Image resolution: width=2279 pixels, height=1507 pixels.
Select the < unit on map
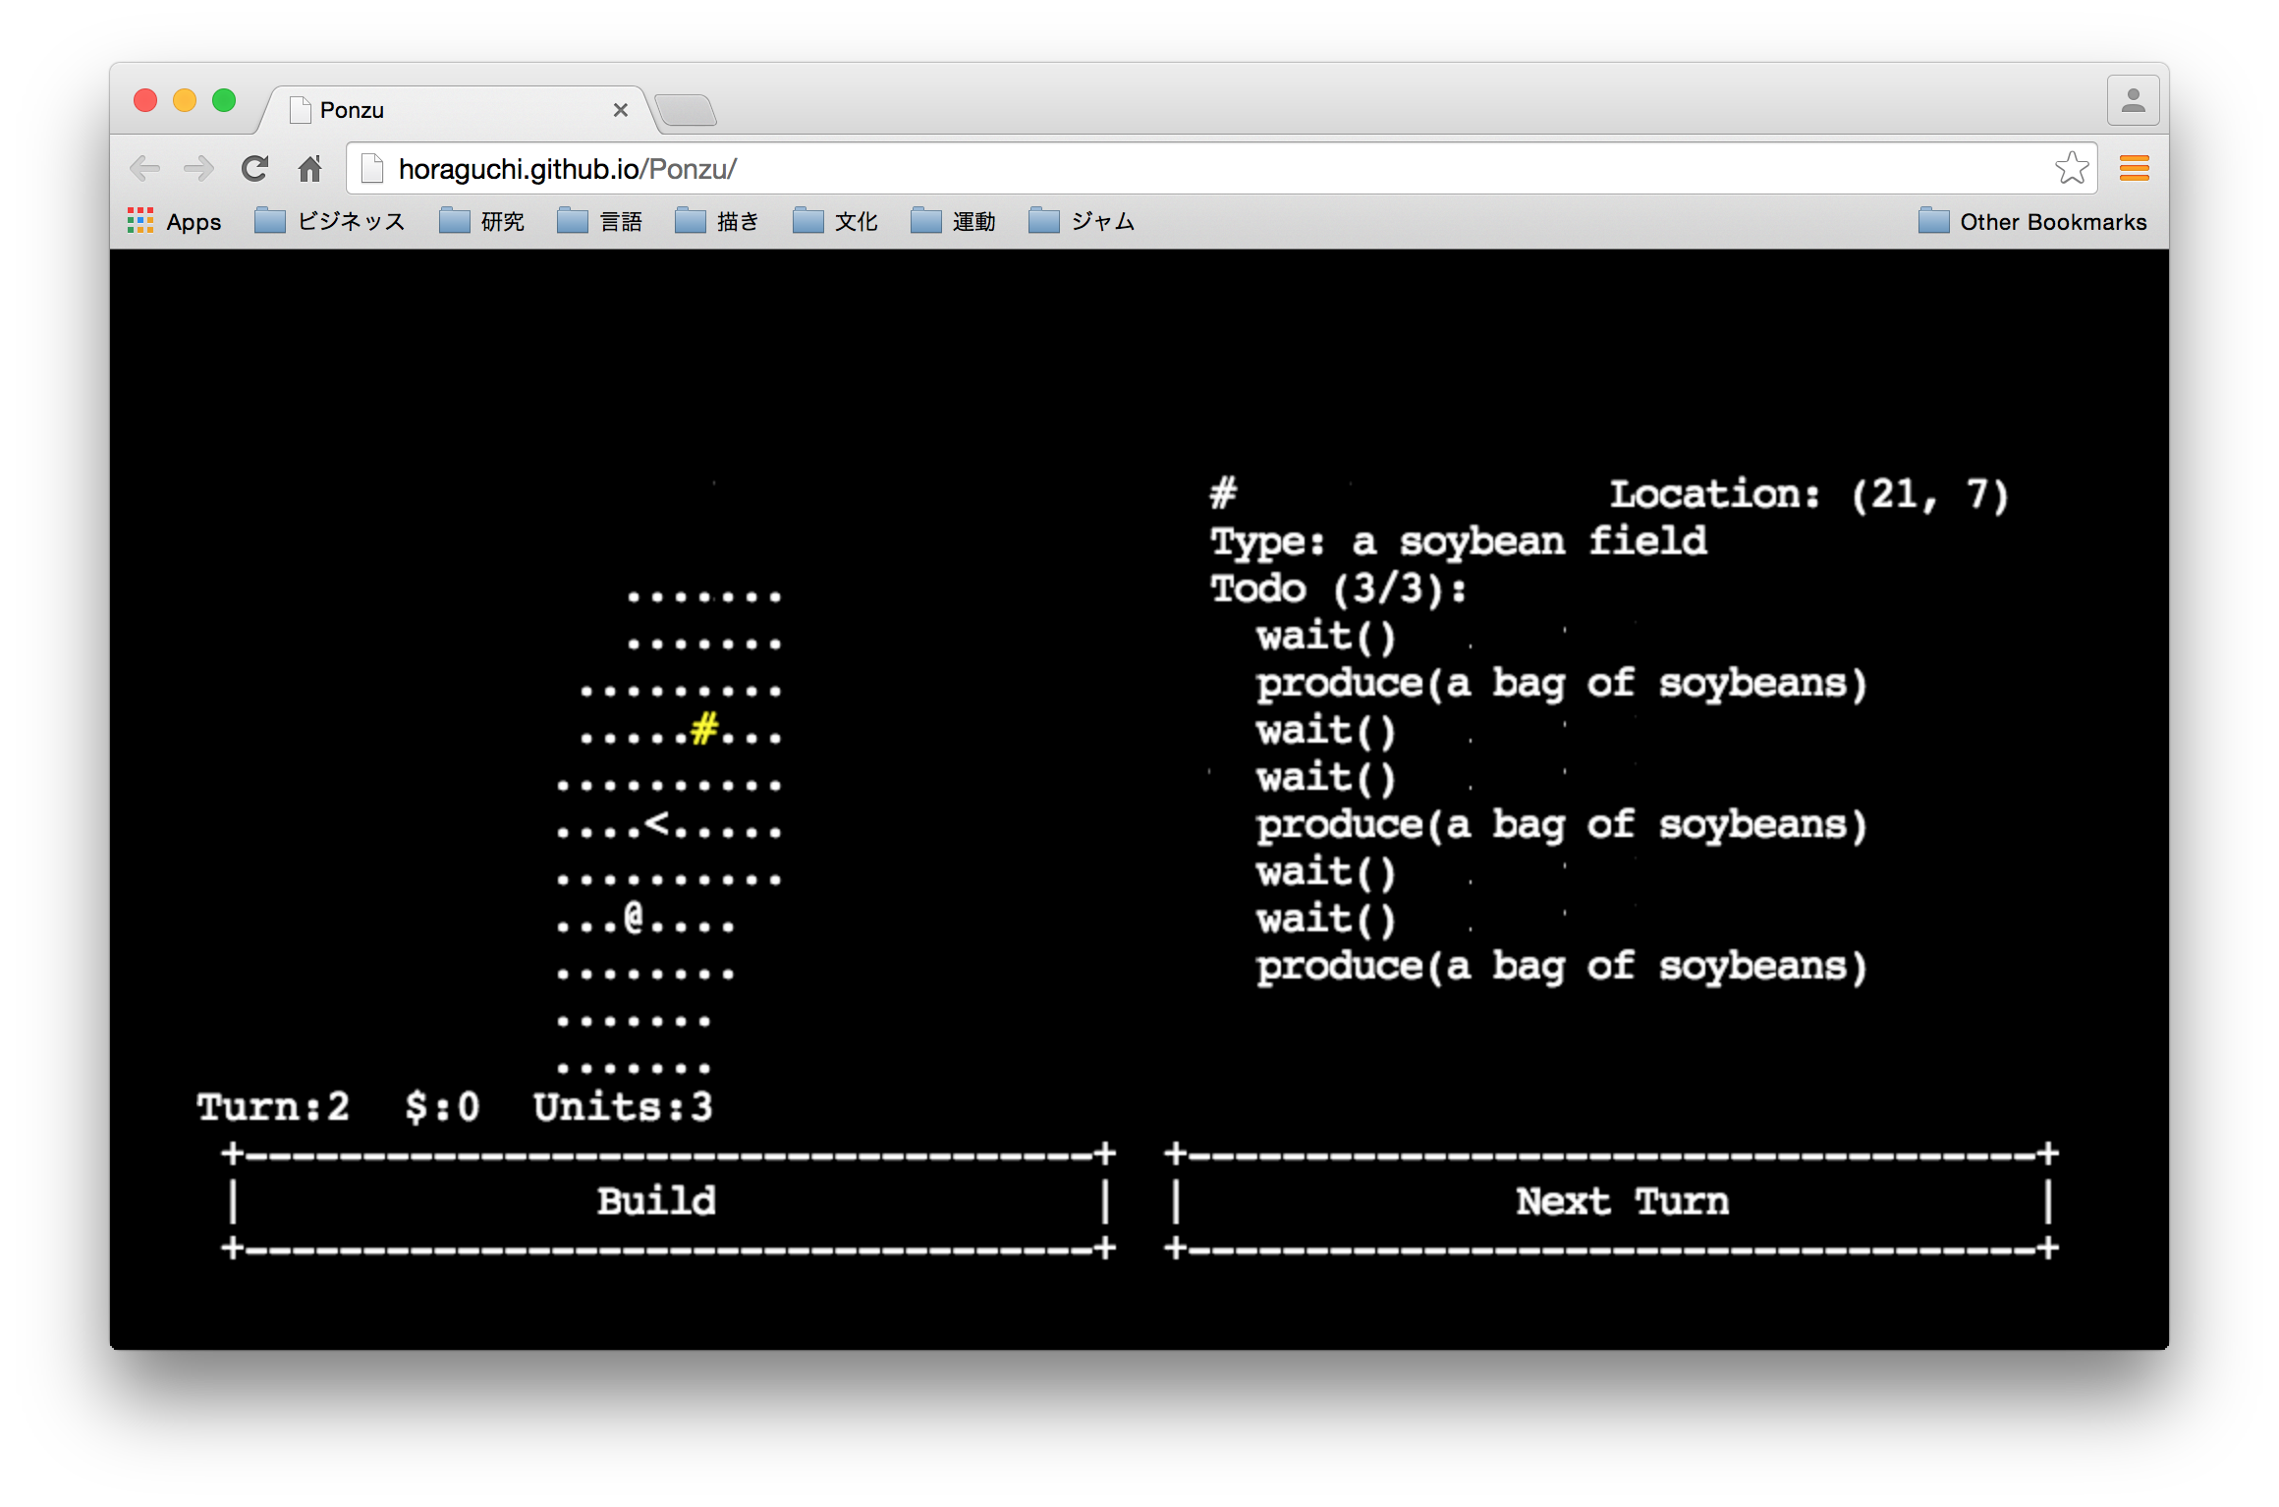[656, 823]
